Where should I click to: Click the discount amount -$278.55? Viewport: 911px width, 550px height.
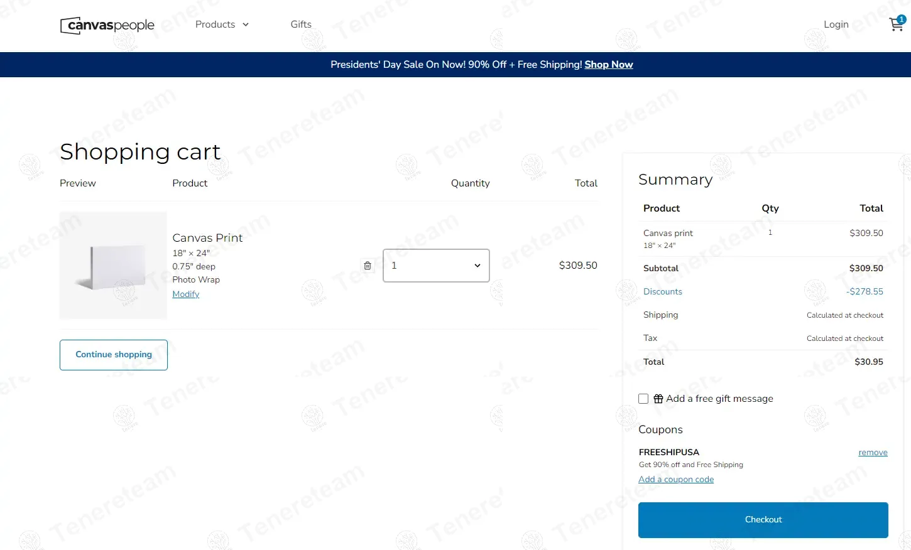(x=865, y=292)
